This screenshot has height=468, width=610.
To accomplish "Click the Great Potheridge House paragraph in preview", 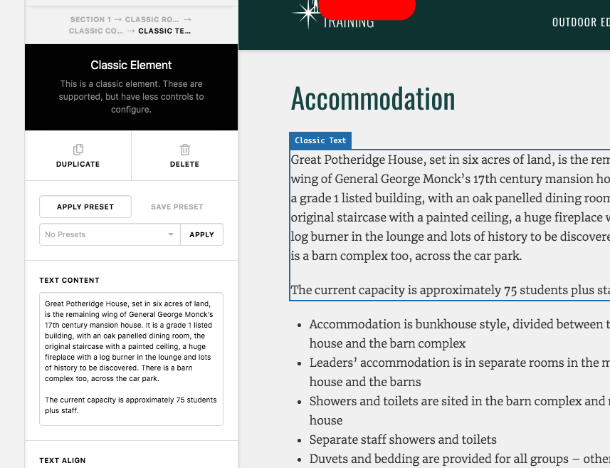I will [450, 207].
